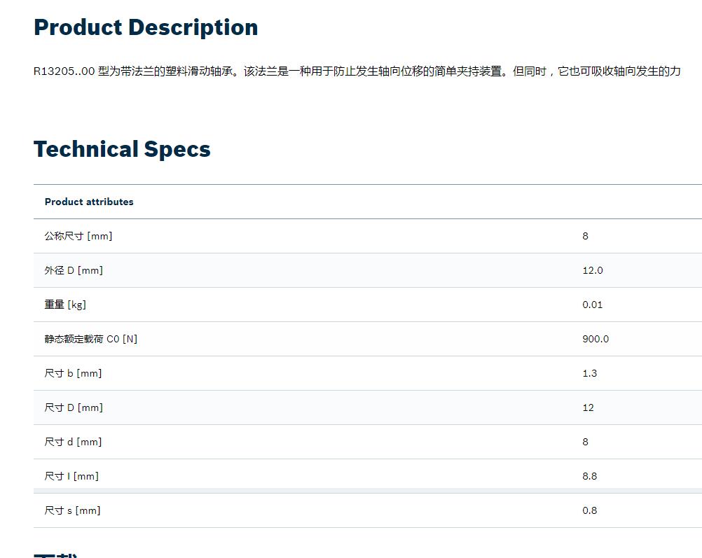The height and width of the screenshot is (558, 702).
Task: Click the R13205..00 product description paragraph
Action: pos(357,71)
